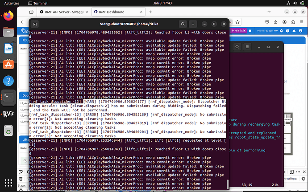Screen dimensions: 308x192
Task: Open devtools more options ellipsis
Action: (x=298, y=172)
